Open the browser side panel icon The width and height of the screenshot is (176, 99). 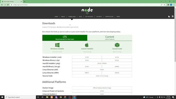[x=168, y=5]
